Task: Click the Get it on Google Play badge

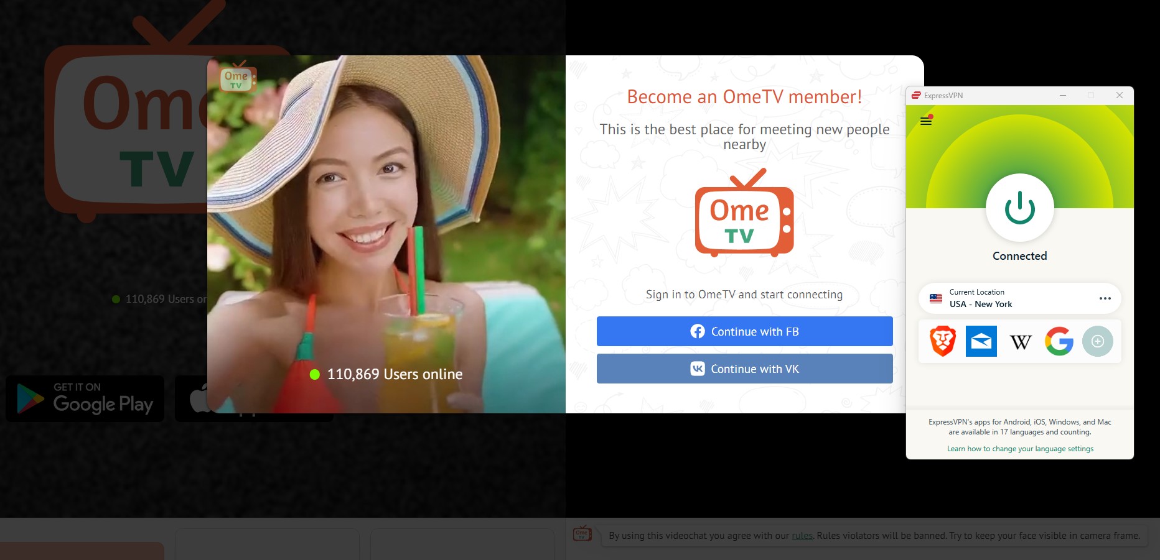Action: 85,398
